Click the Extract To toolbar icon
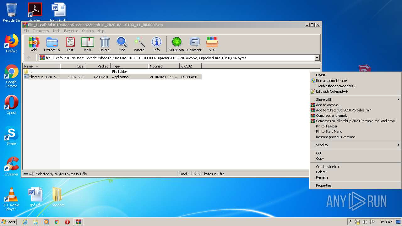402x226 pixels. pyautogui.click(x=52, y=44)
